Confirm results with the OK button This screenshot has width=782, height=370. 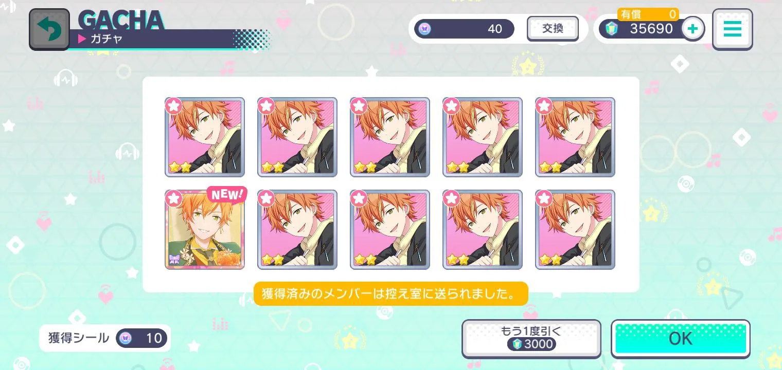(x=680, y=339)
